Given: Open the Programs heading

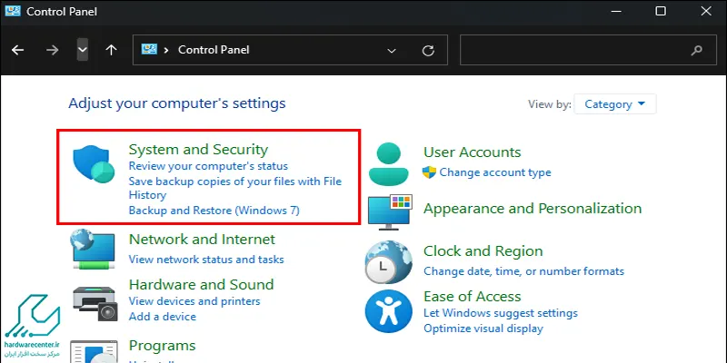Looking at the screenshot, I should click(163, 346).
